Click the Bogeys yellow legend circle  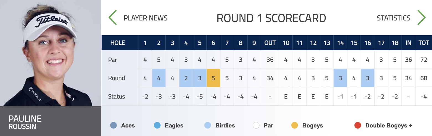pyautogui.click(x=295, y=126)
